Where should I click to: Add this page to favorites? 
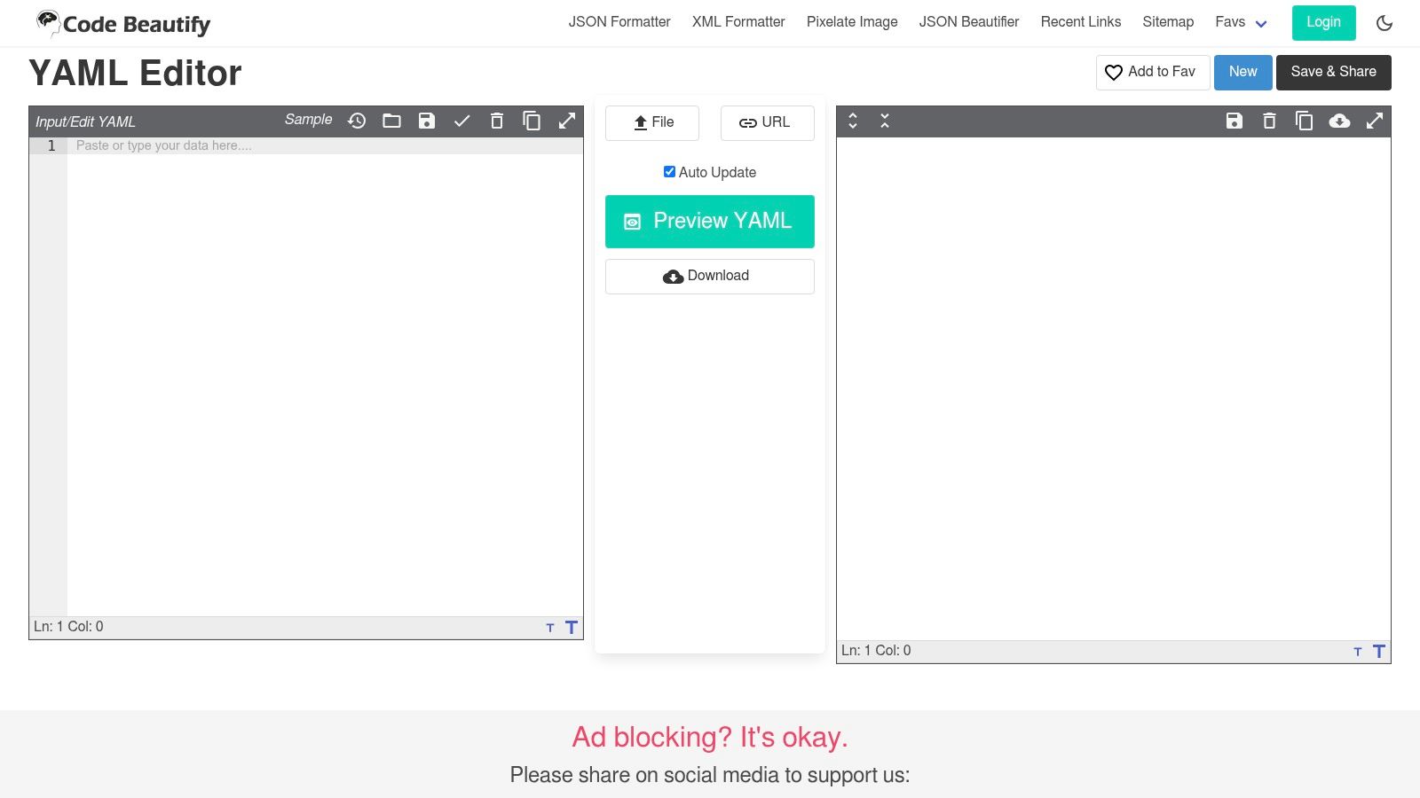1153,73
